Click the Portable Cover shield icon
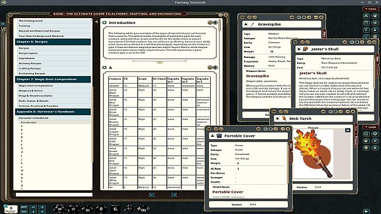381x214 pixels. point(219,136)
